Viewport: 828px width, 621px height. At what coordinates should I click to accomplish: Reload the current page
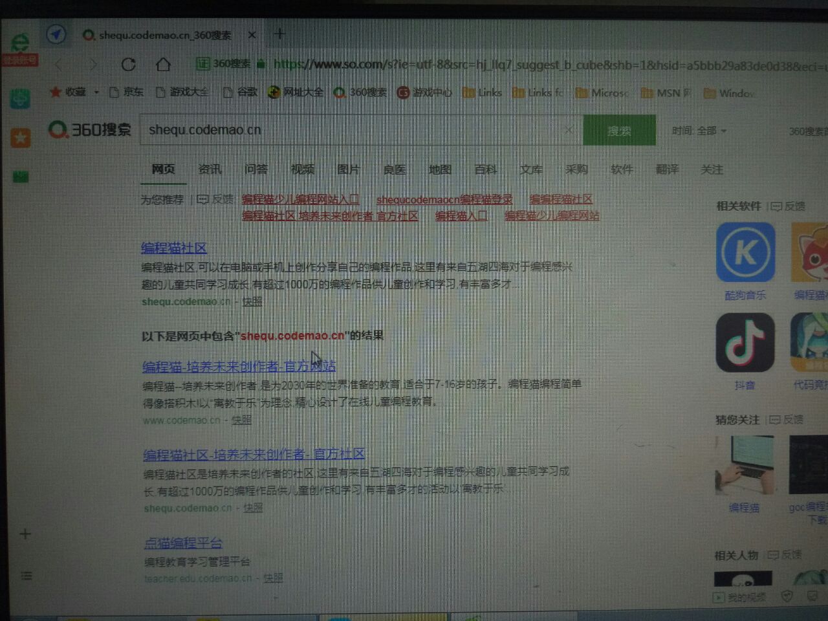point(128,64)
